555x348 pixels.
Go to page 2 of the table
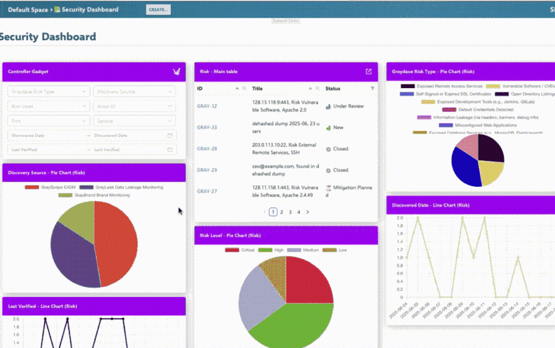282,212
